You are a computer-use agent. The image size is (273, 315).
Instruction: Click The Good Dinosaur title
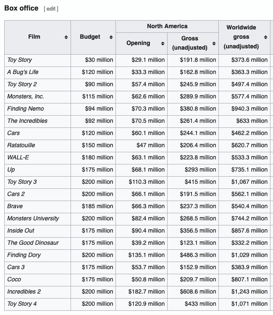coord(33,243)
